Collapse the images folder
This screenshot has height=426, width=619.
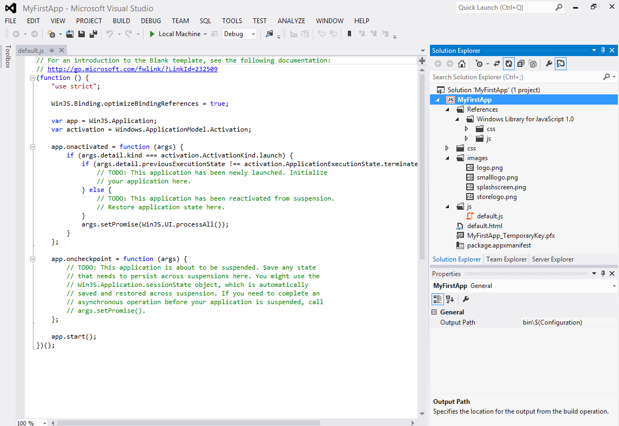(447, 158)
